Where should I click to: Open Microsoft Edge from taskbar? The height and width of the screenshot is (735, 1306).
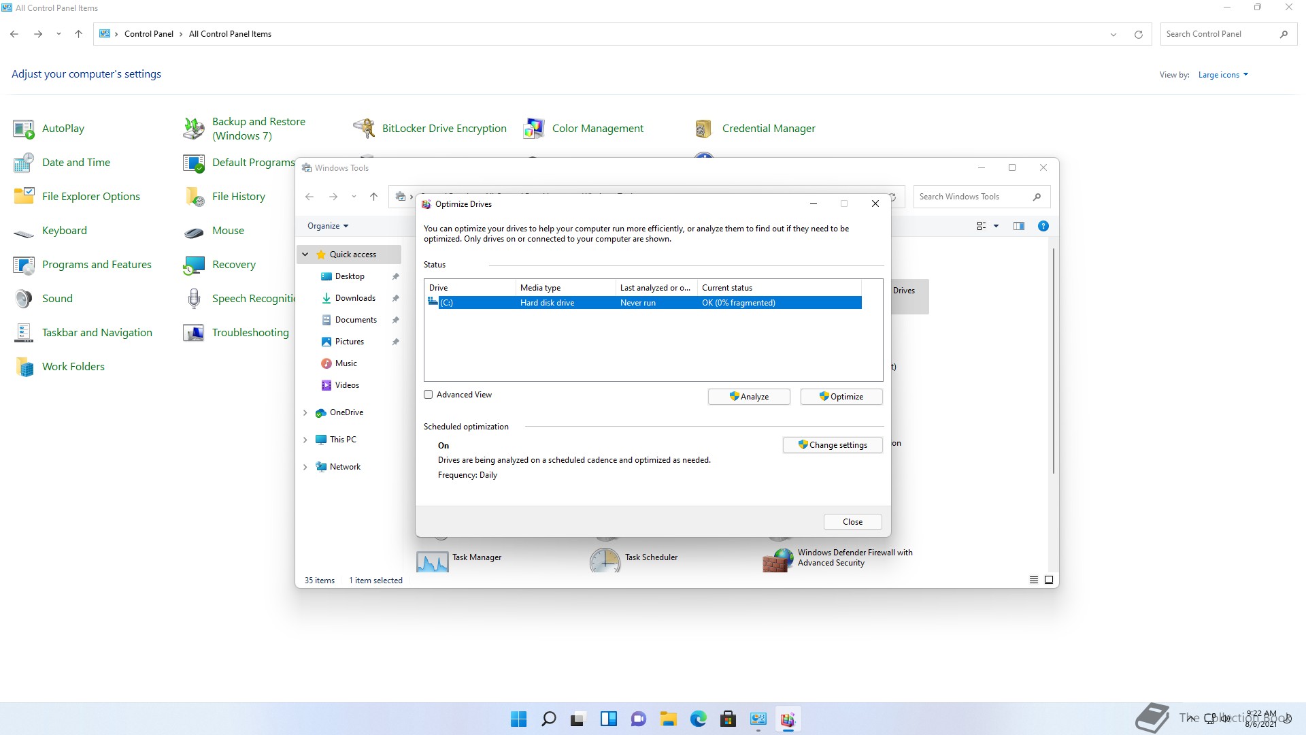click(x=698, y=719)
